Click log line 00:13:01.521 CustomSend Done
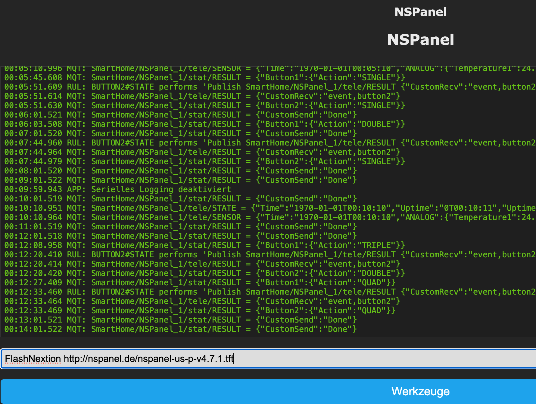536x404 pixels. click(x=181, y=320)
